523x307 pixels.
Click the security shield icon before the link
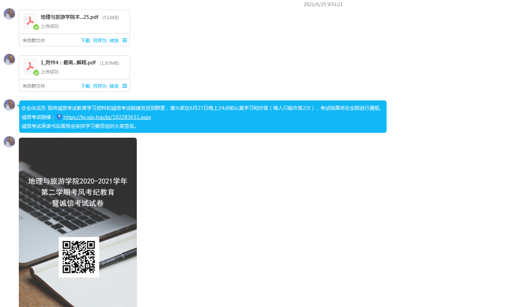pyautogui.click(x=59, y=117)
